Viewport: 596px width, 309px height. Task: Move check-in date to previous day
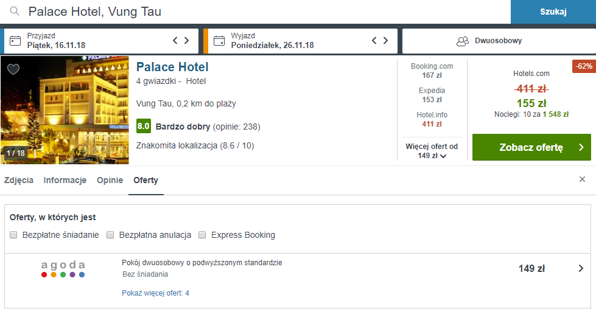[x=175, y=40]
